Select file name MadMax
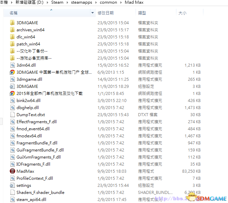 [x=25, y=171]
